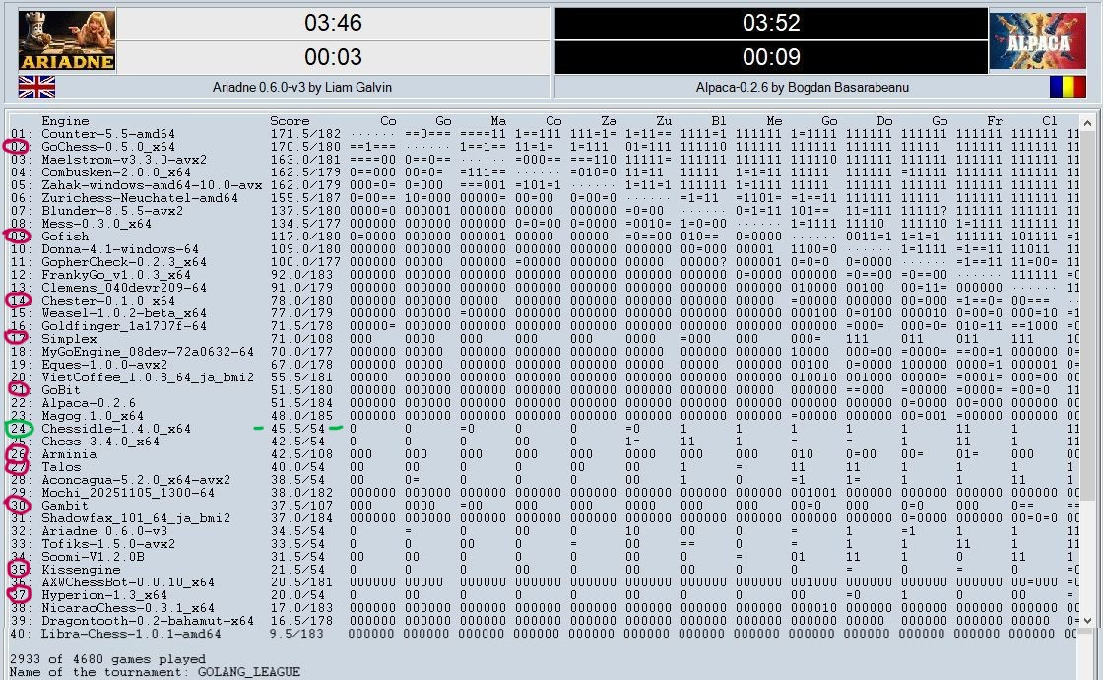
Task: Click the Gambit engine name
Action: tap(65, 506)
